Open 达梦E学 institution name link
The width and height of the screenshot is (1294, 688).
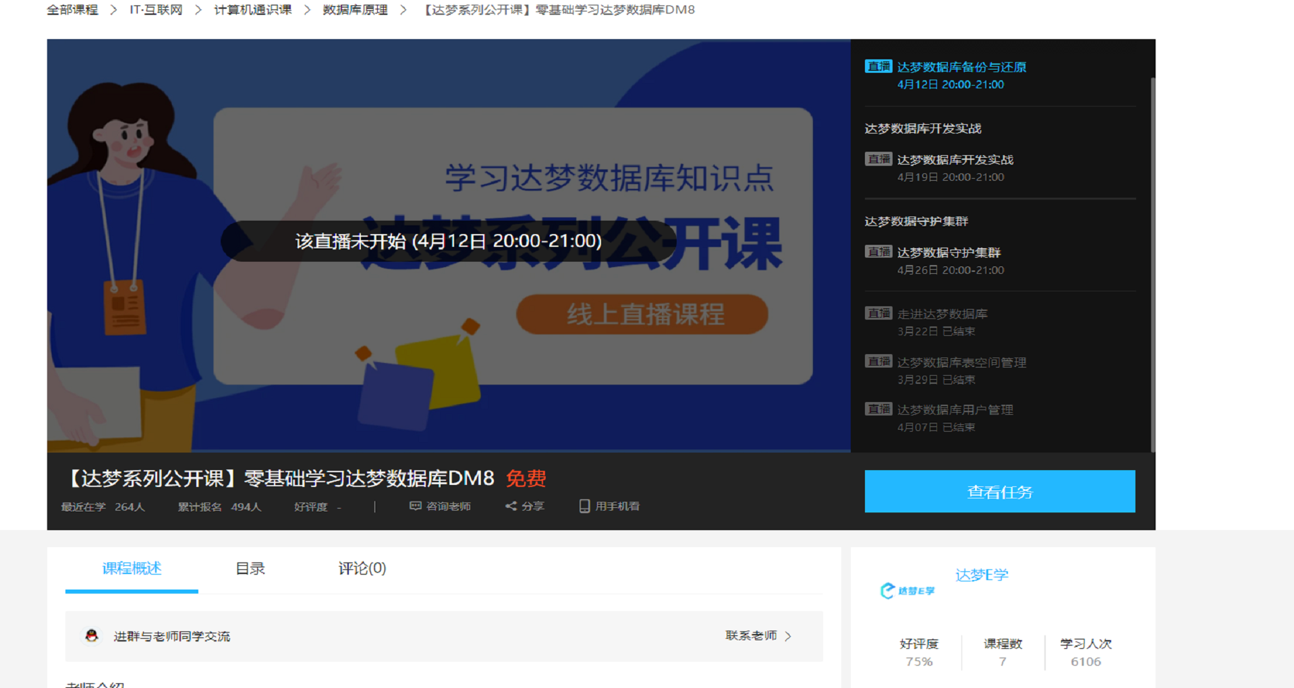(x=982, y=575)
